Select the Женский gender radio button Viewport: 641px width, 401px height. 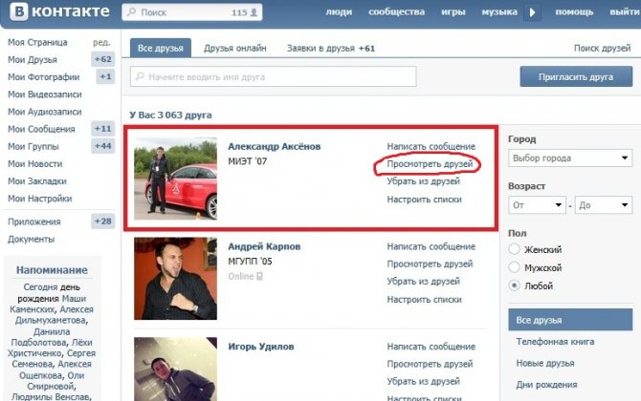point(514,249)
